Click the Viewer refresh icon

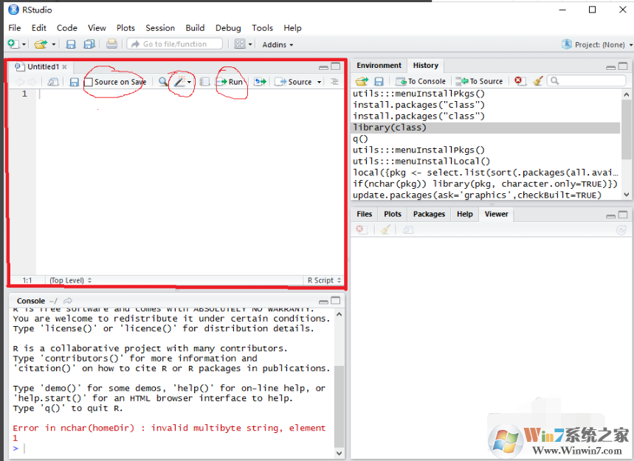click(621, 230)
